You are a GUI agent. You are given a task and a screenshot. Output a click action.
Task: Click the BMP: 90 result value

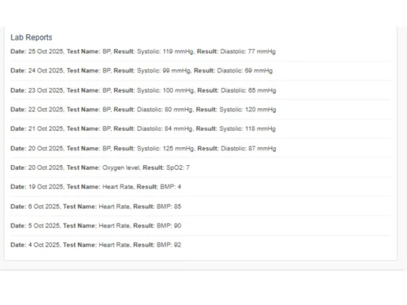tap(168, 226)
